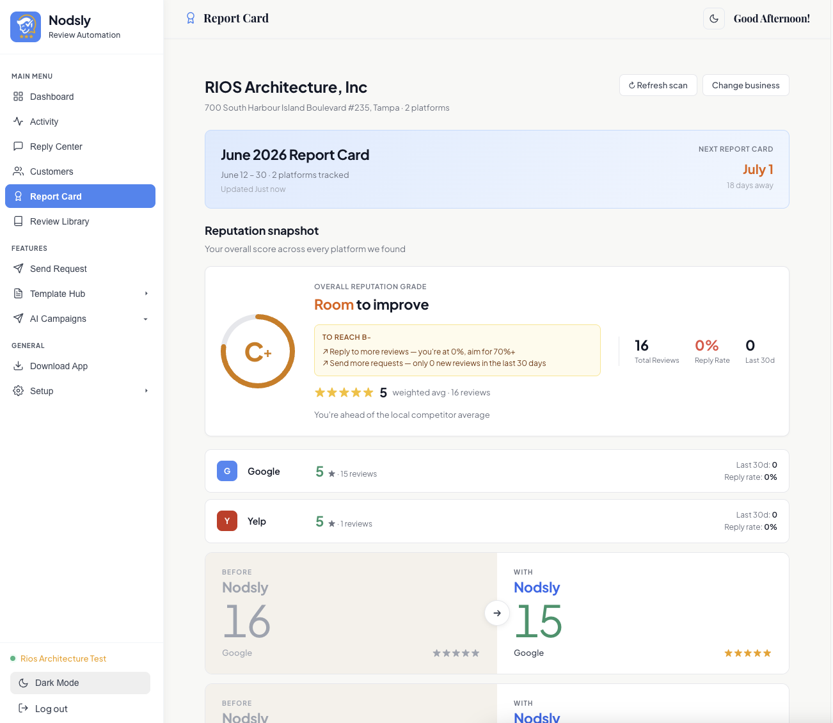The width and height of the screenshot is (833, 723).
Task: Enable Dark Mode from the sidebar
Action: (x=80, y=683)
